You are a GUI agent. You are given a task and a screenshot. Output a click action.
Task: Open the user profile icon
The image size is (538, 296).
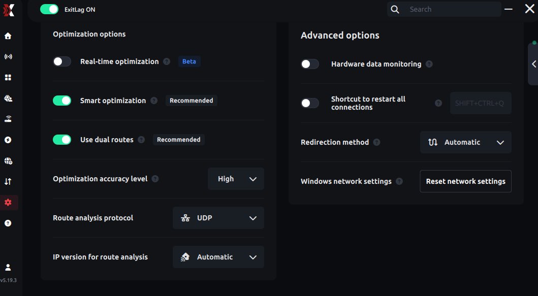click(8, 267)
